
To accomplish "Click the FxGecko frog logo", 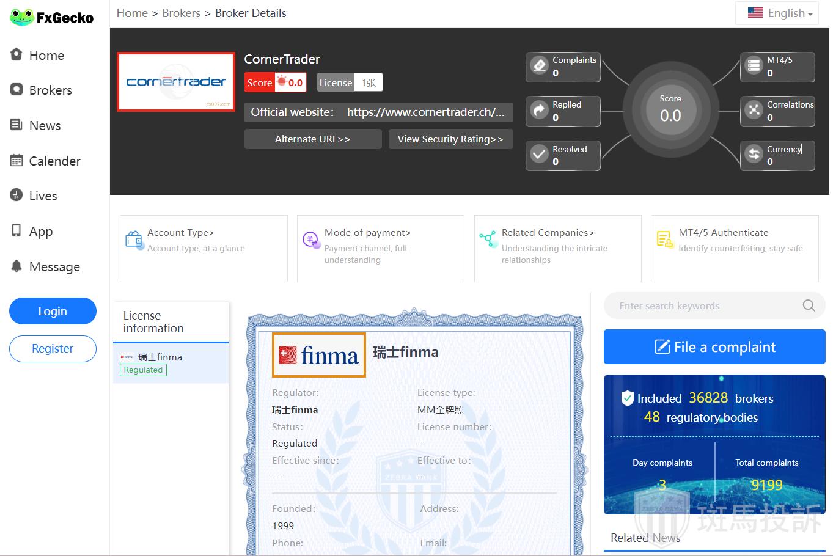I will tap(21, 17).
